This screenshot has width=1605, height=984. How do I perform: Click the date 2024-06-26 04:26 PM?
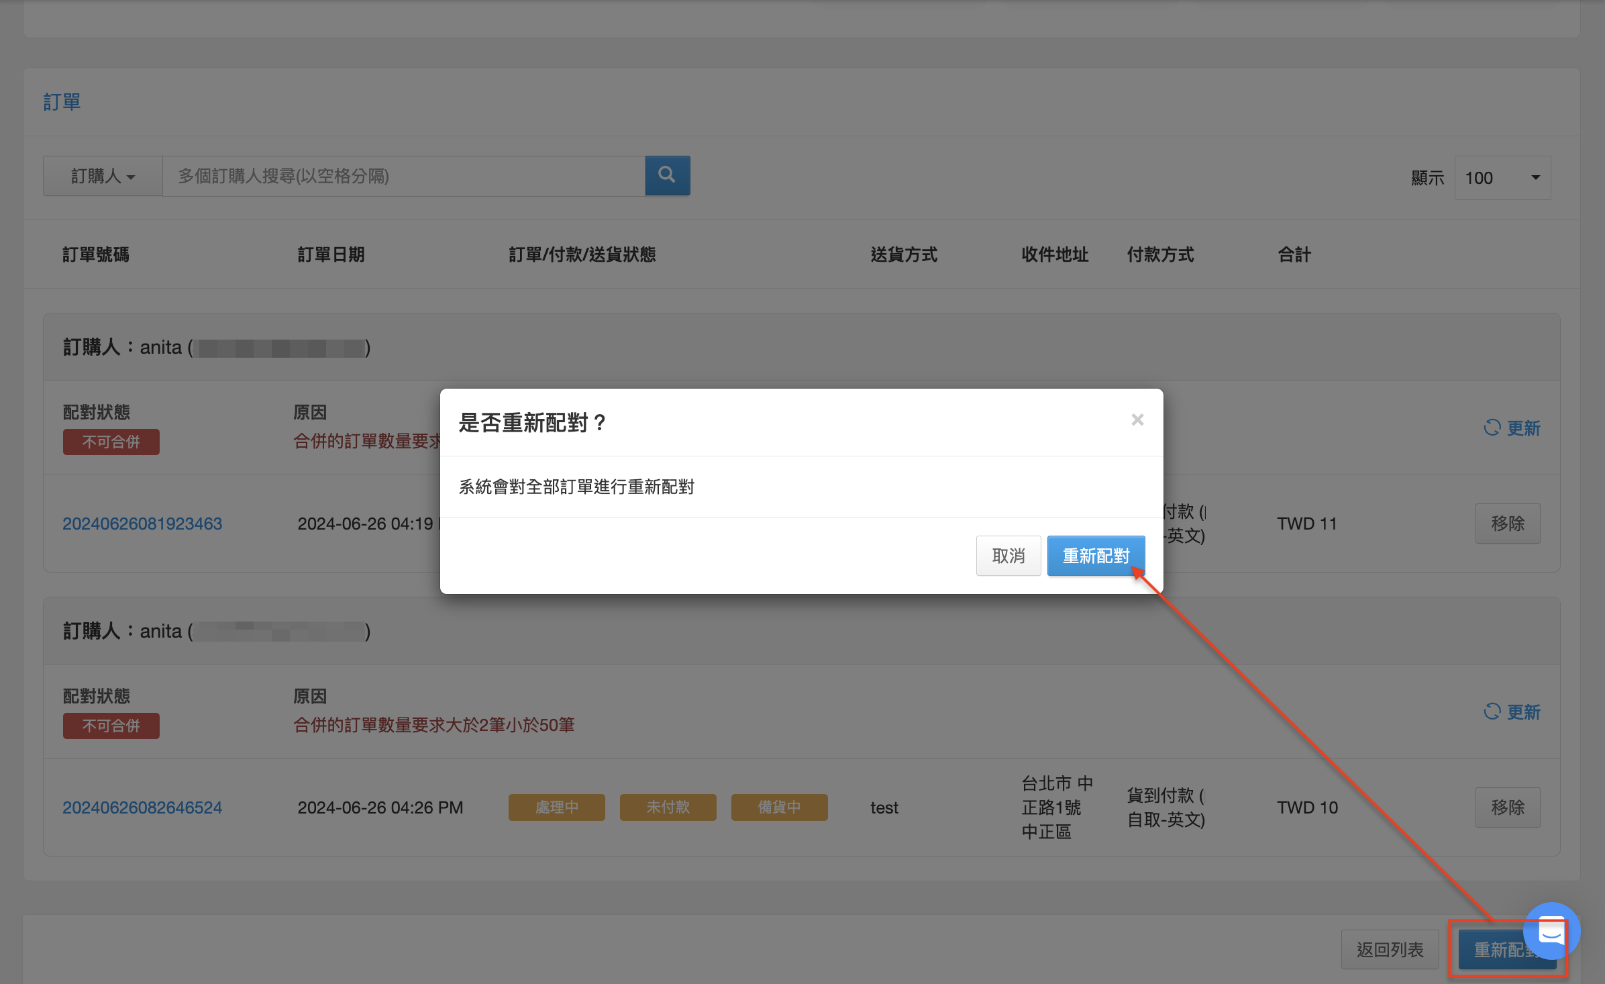click(380, 807)
